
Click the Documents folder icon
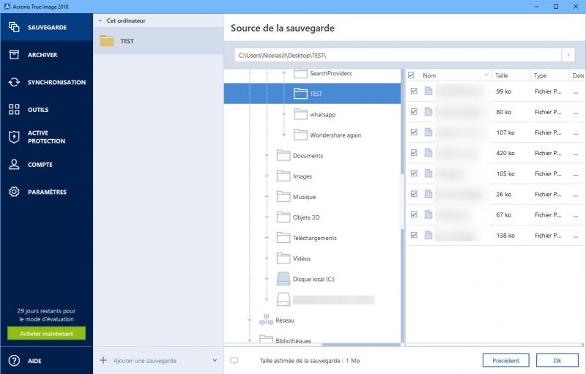point(283,155)
